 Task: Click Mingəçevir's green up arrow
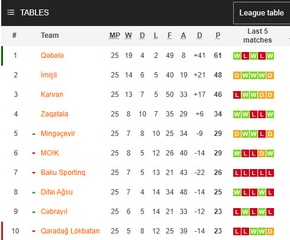34,134
